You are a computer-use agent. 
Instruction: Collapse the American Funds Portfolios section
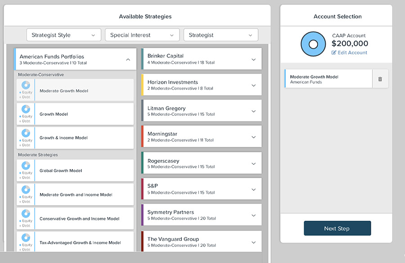[128, 59]
